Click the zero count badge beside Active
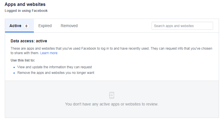The height and width of the screenshot is (121, 221). pos(26,26)
